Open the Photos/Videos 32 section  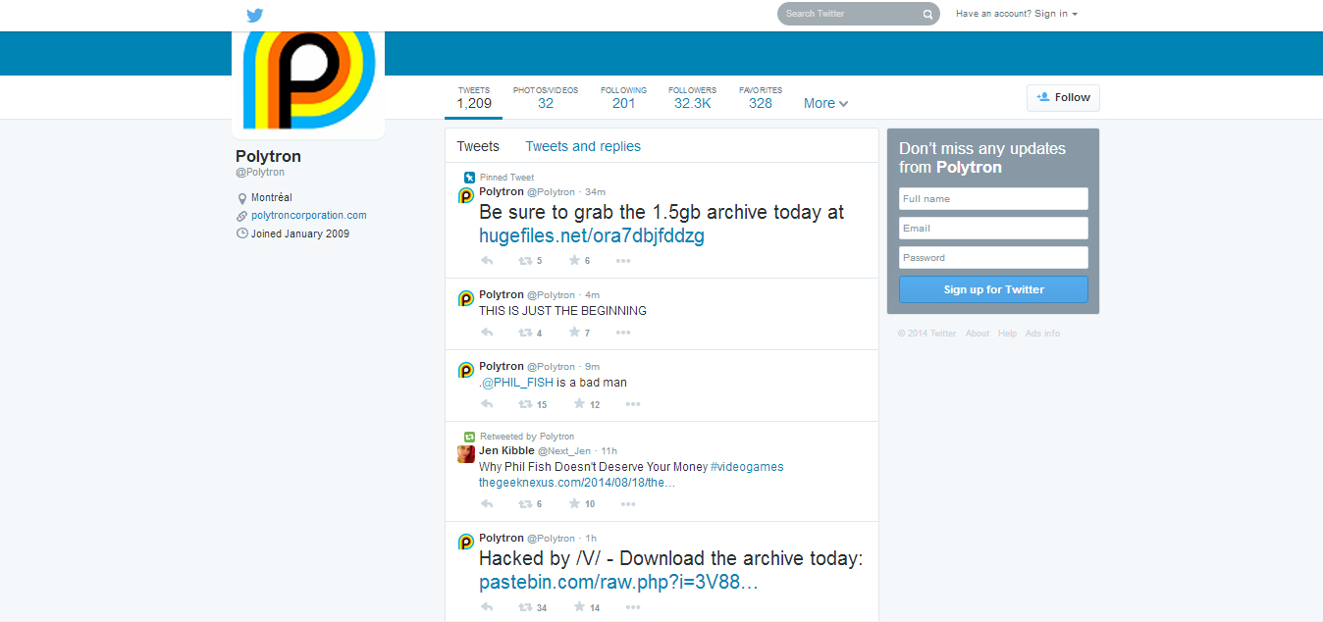pyautogui.click(x=545, y=97)
